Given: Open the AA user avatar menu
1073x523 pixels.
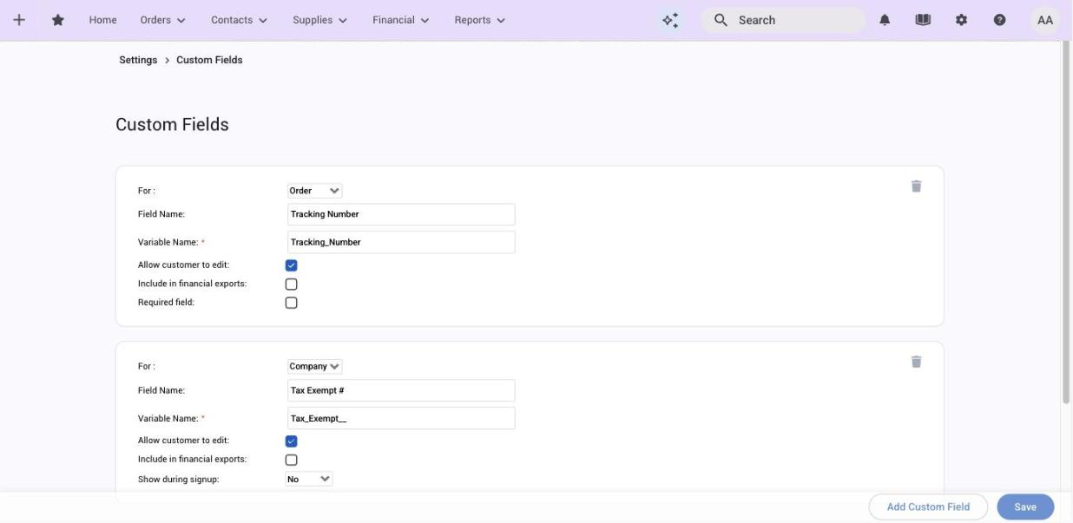Looking at the screenshot, I should point(1045,20).
